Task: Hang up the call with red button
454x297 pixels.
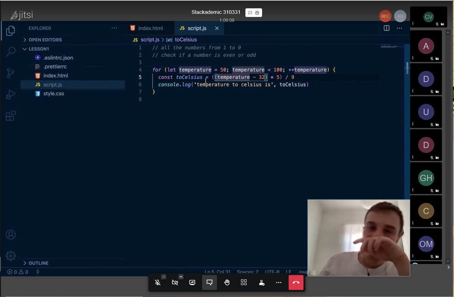Action: pyautogui.click(x=296, y=282)
